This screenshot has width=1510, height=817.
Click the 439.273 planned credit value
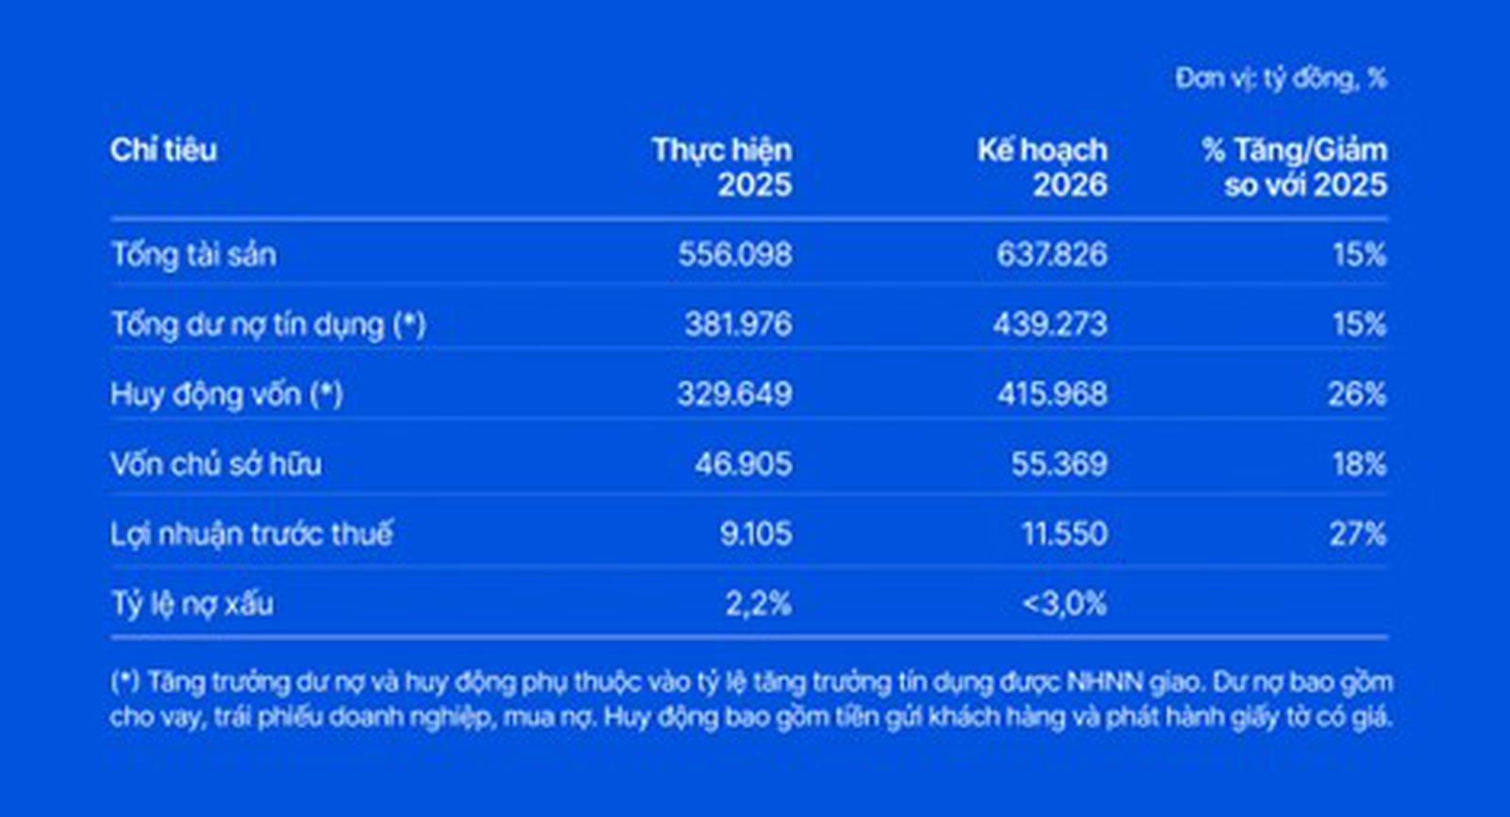(x=1049, y=325)
